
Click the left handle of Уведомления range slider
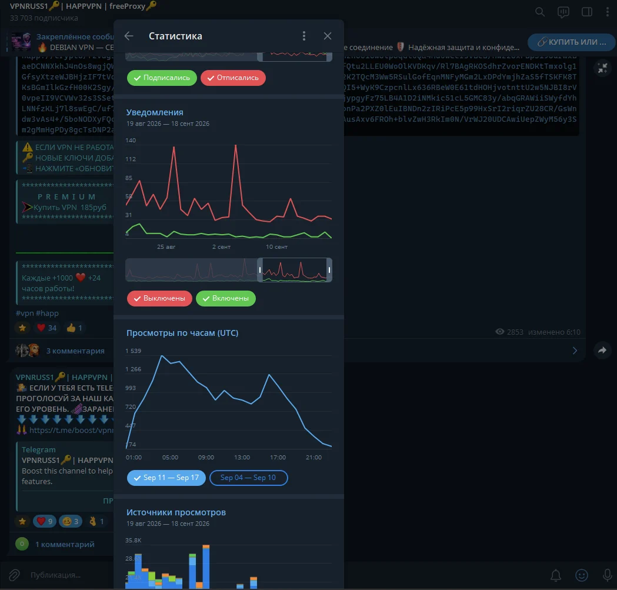(x=260, y=270)
